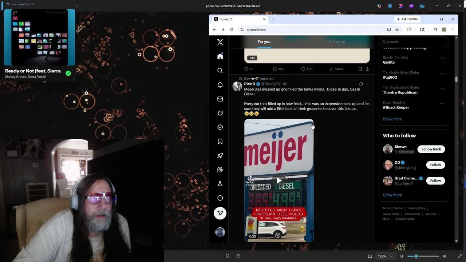Show more trending topics
Screen dimensions: 466x262
392,119
